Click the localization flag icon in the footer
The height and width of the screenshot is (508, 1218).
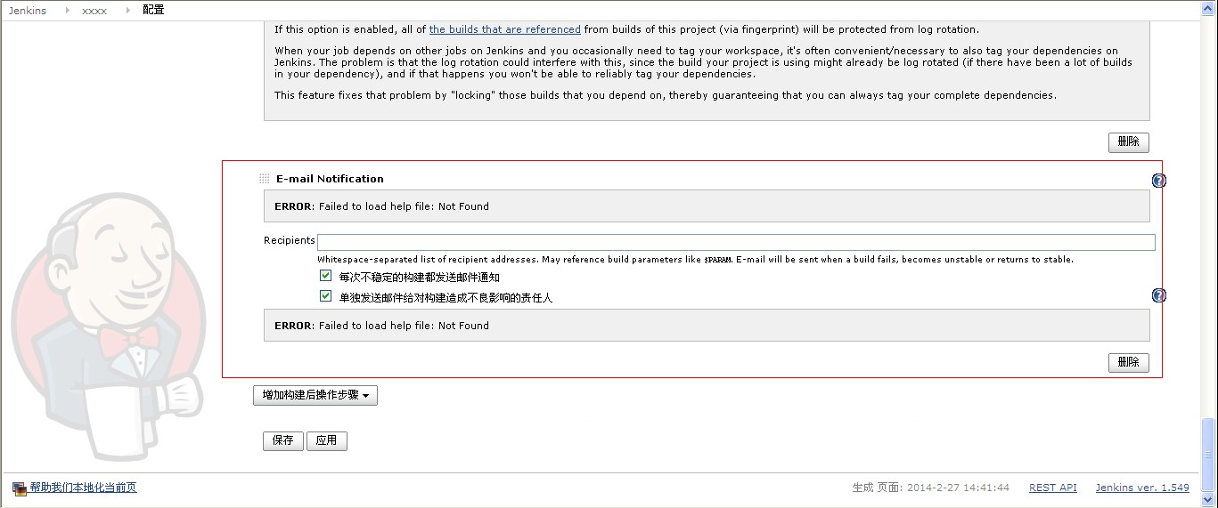coord(20,488)
